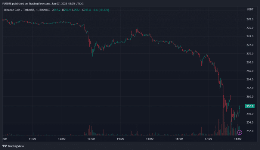Click the 11:00 time axis label

pyautogui.click(x=32, y=139)
